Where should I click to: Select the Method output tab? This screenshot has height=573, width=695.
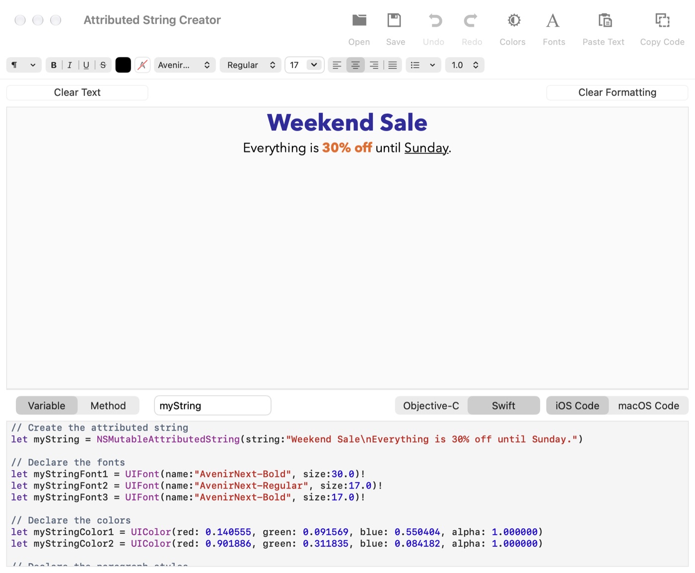(108, 406)
